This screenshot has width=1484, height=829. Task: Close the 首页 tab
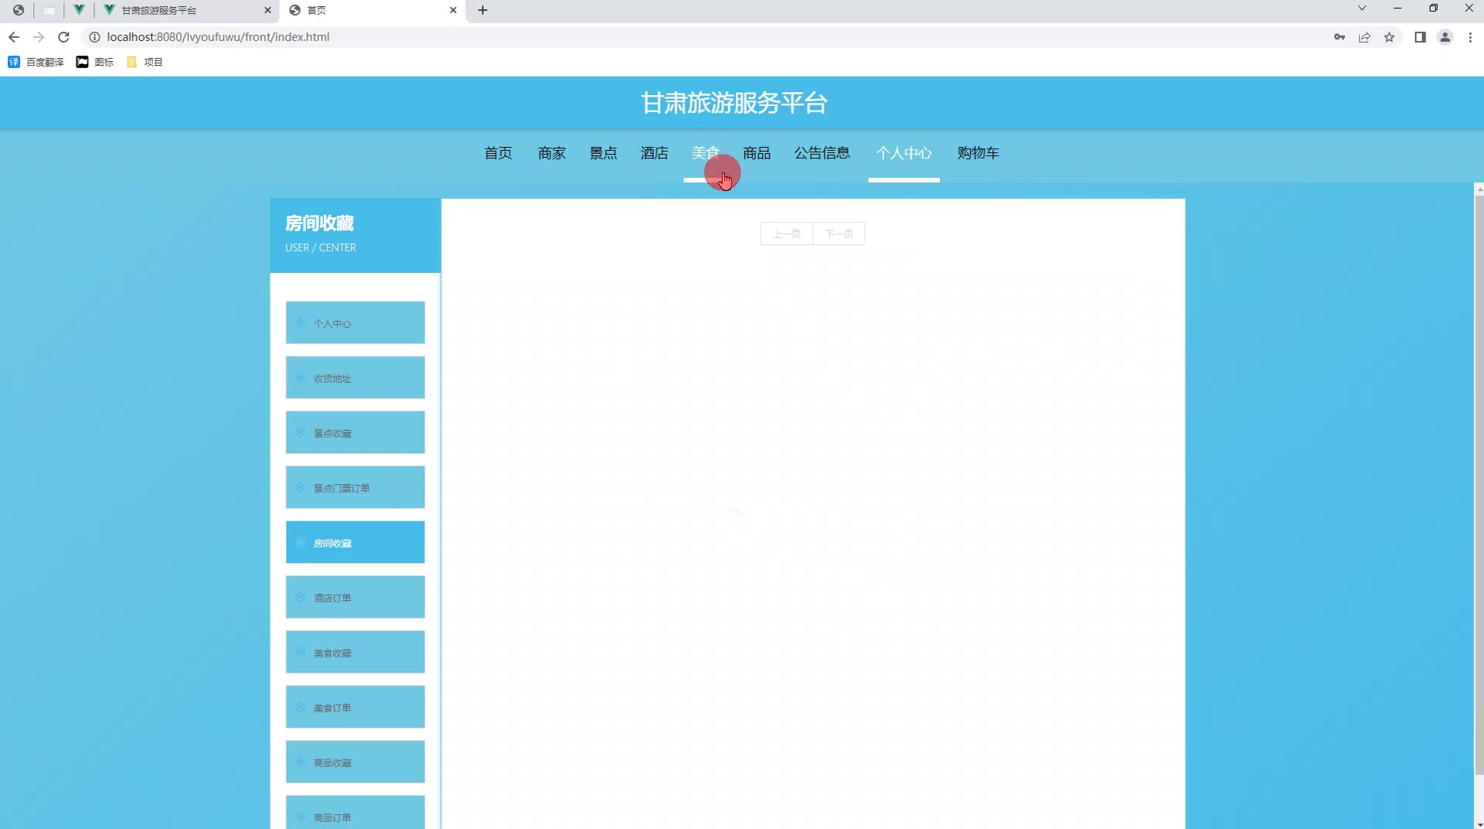tap(453, 10)
